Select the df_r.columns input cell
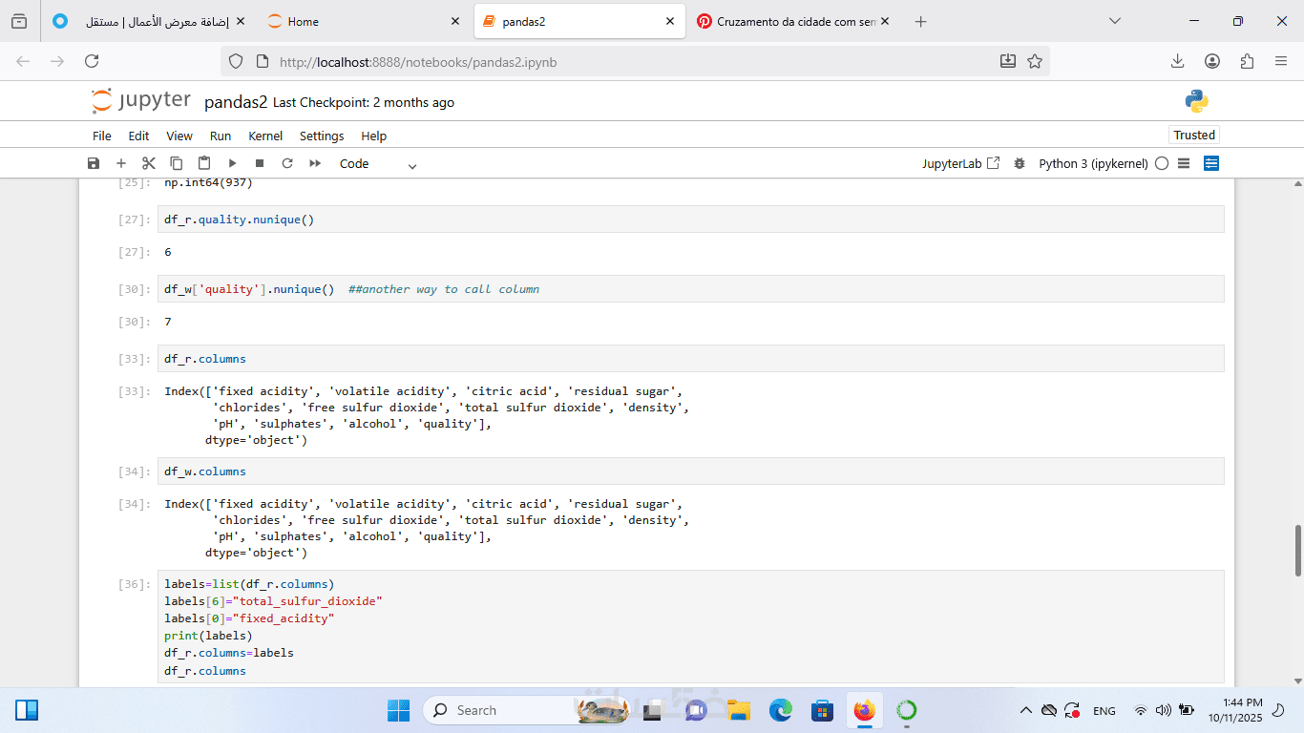The image size is (1304, 733). (x=691, y=359)
